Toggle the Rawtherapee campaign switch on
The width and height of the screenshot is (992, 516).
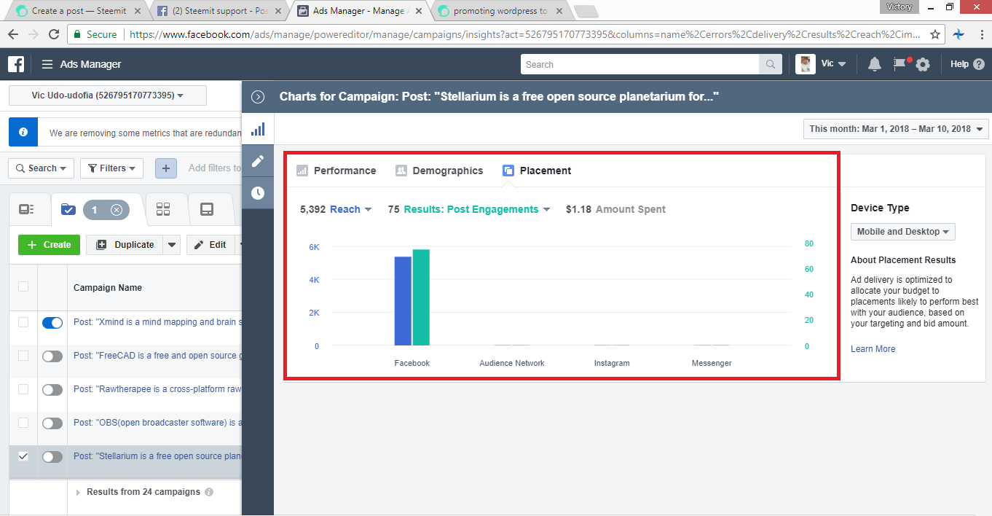click(x=52, y=390)
